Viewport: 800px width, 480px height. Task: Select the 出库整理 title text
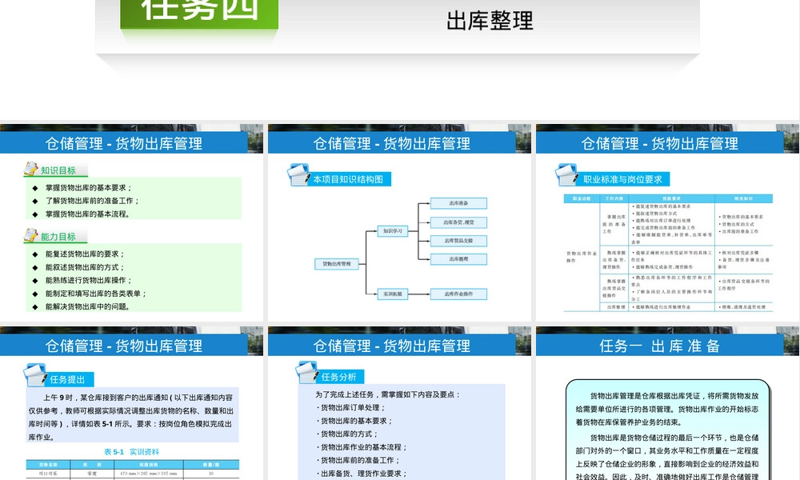click(490, 21)
